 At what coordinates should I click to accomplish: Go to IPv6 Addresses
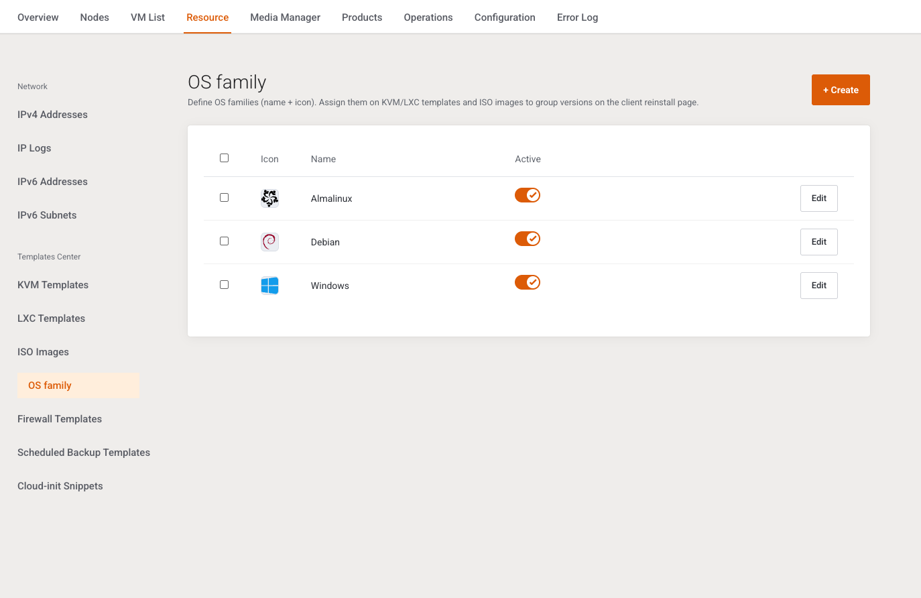52,182
